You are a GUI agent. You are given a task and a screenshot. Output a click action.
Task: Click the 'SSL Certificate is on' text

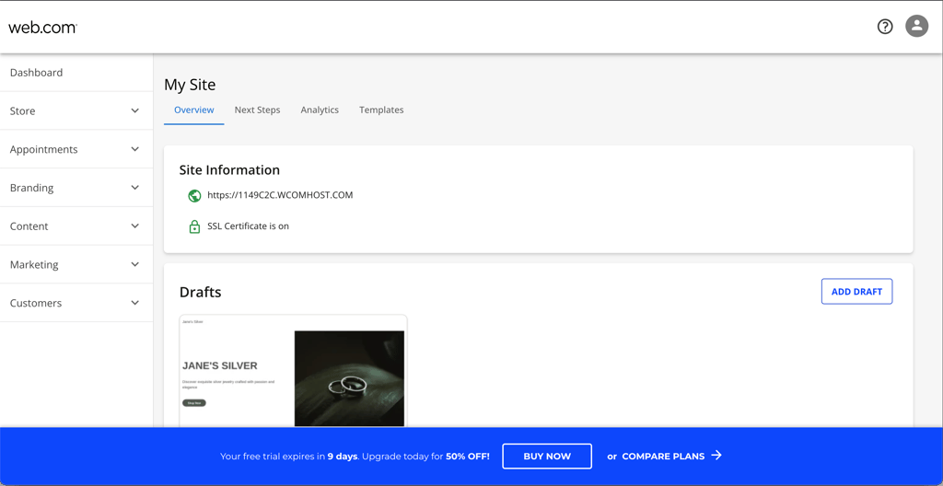[248, 226]
